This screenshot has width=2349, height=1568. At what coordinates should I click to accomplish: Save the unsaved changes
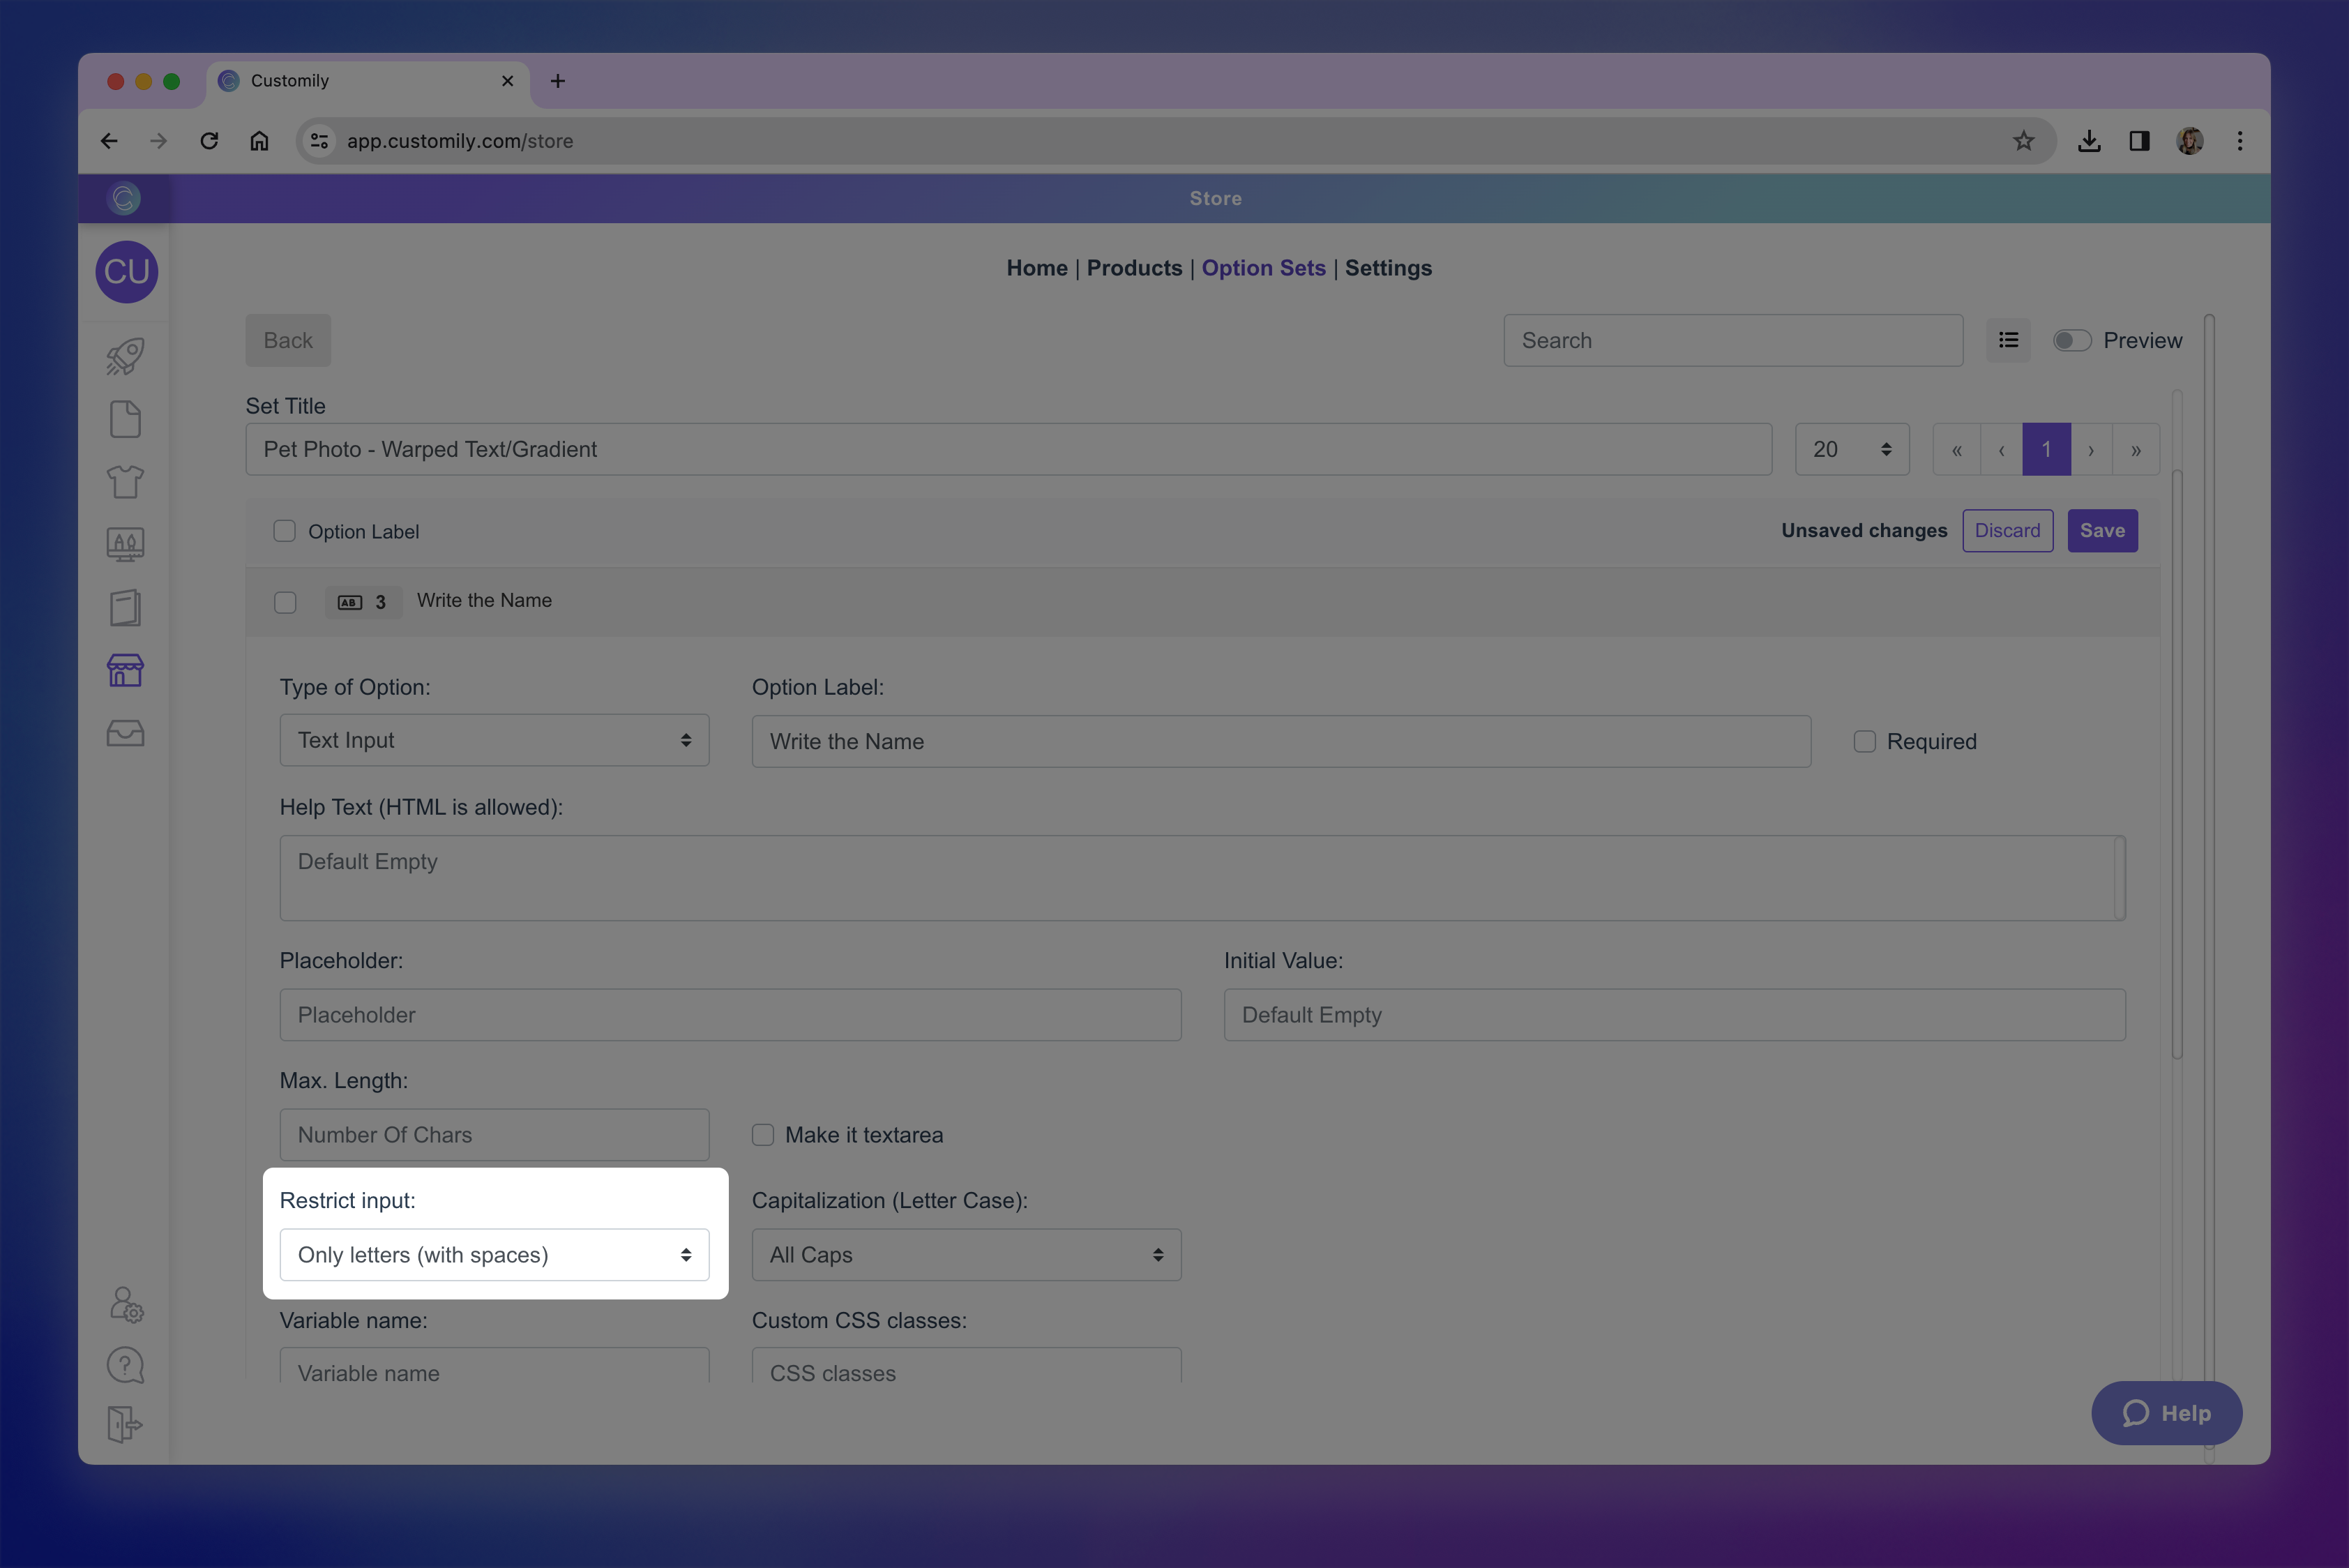pyautogui.click(x=2102, y=530)
